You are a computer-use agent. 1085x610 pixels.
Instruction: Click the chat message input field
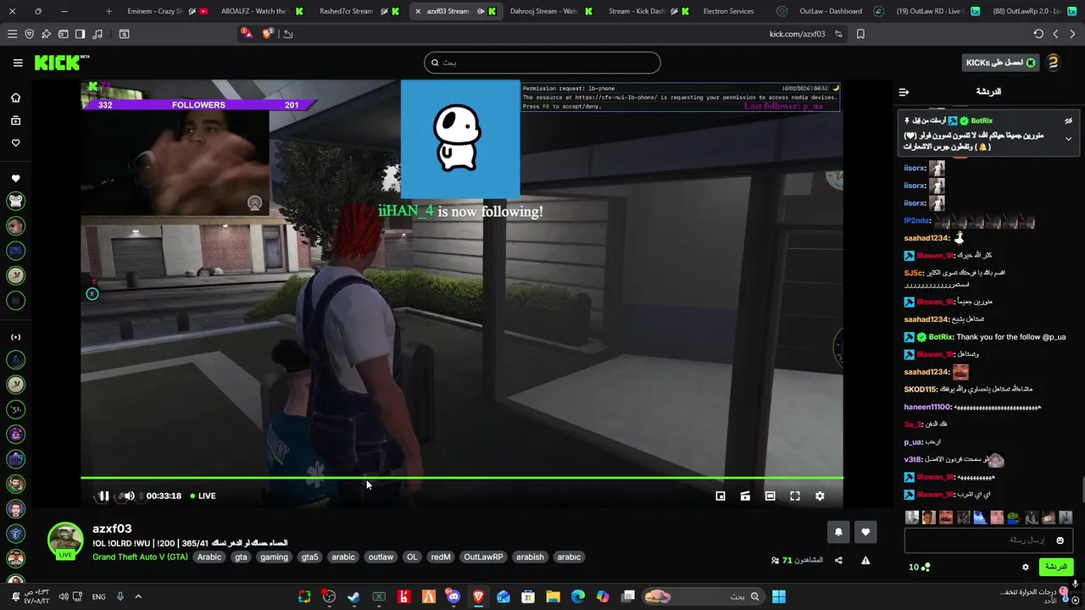988,540
